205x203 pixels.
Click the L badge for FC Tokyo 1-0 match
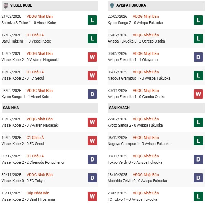tap(199, 196)
